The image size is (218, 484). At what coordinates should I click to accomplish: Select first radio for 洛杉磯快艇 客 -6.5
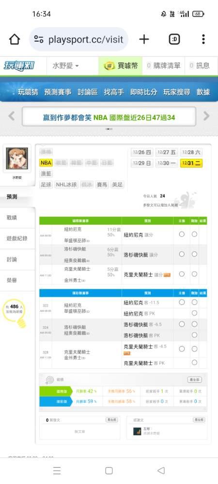click(182, 324)
